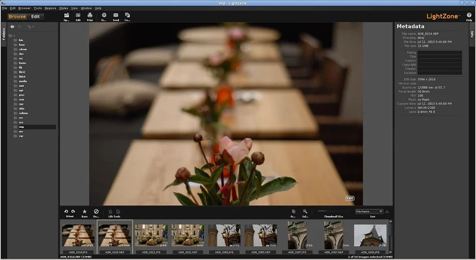
Task: Open the File Name sort dropdown
Action: click(369, 211)
